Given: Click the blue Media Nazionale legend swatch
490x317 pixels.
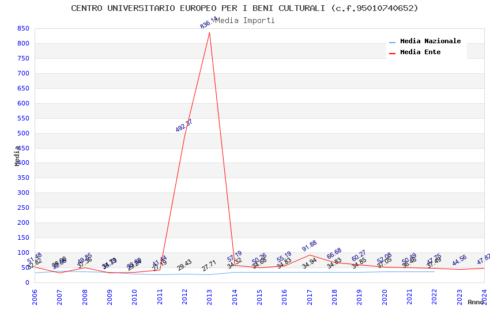Looking at the screenshot, I should (x=392, y=42).
